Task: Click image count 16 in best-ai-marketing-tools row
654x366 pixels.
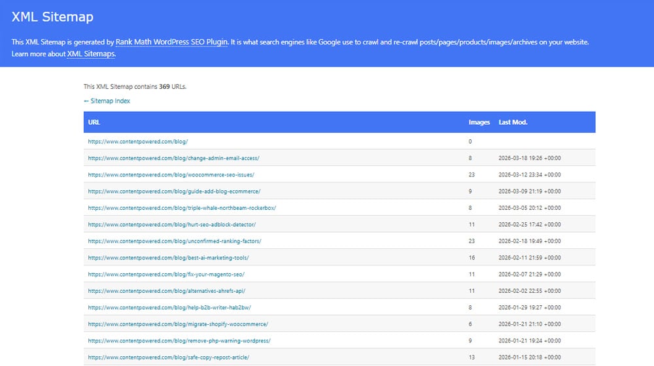Action: point(472,258)
